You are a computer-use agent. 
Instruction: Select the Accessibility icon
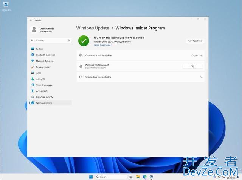(x=33, y=91)
